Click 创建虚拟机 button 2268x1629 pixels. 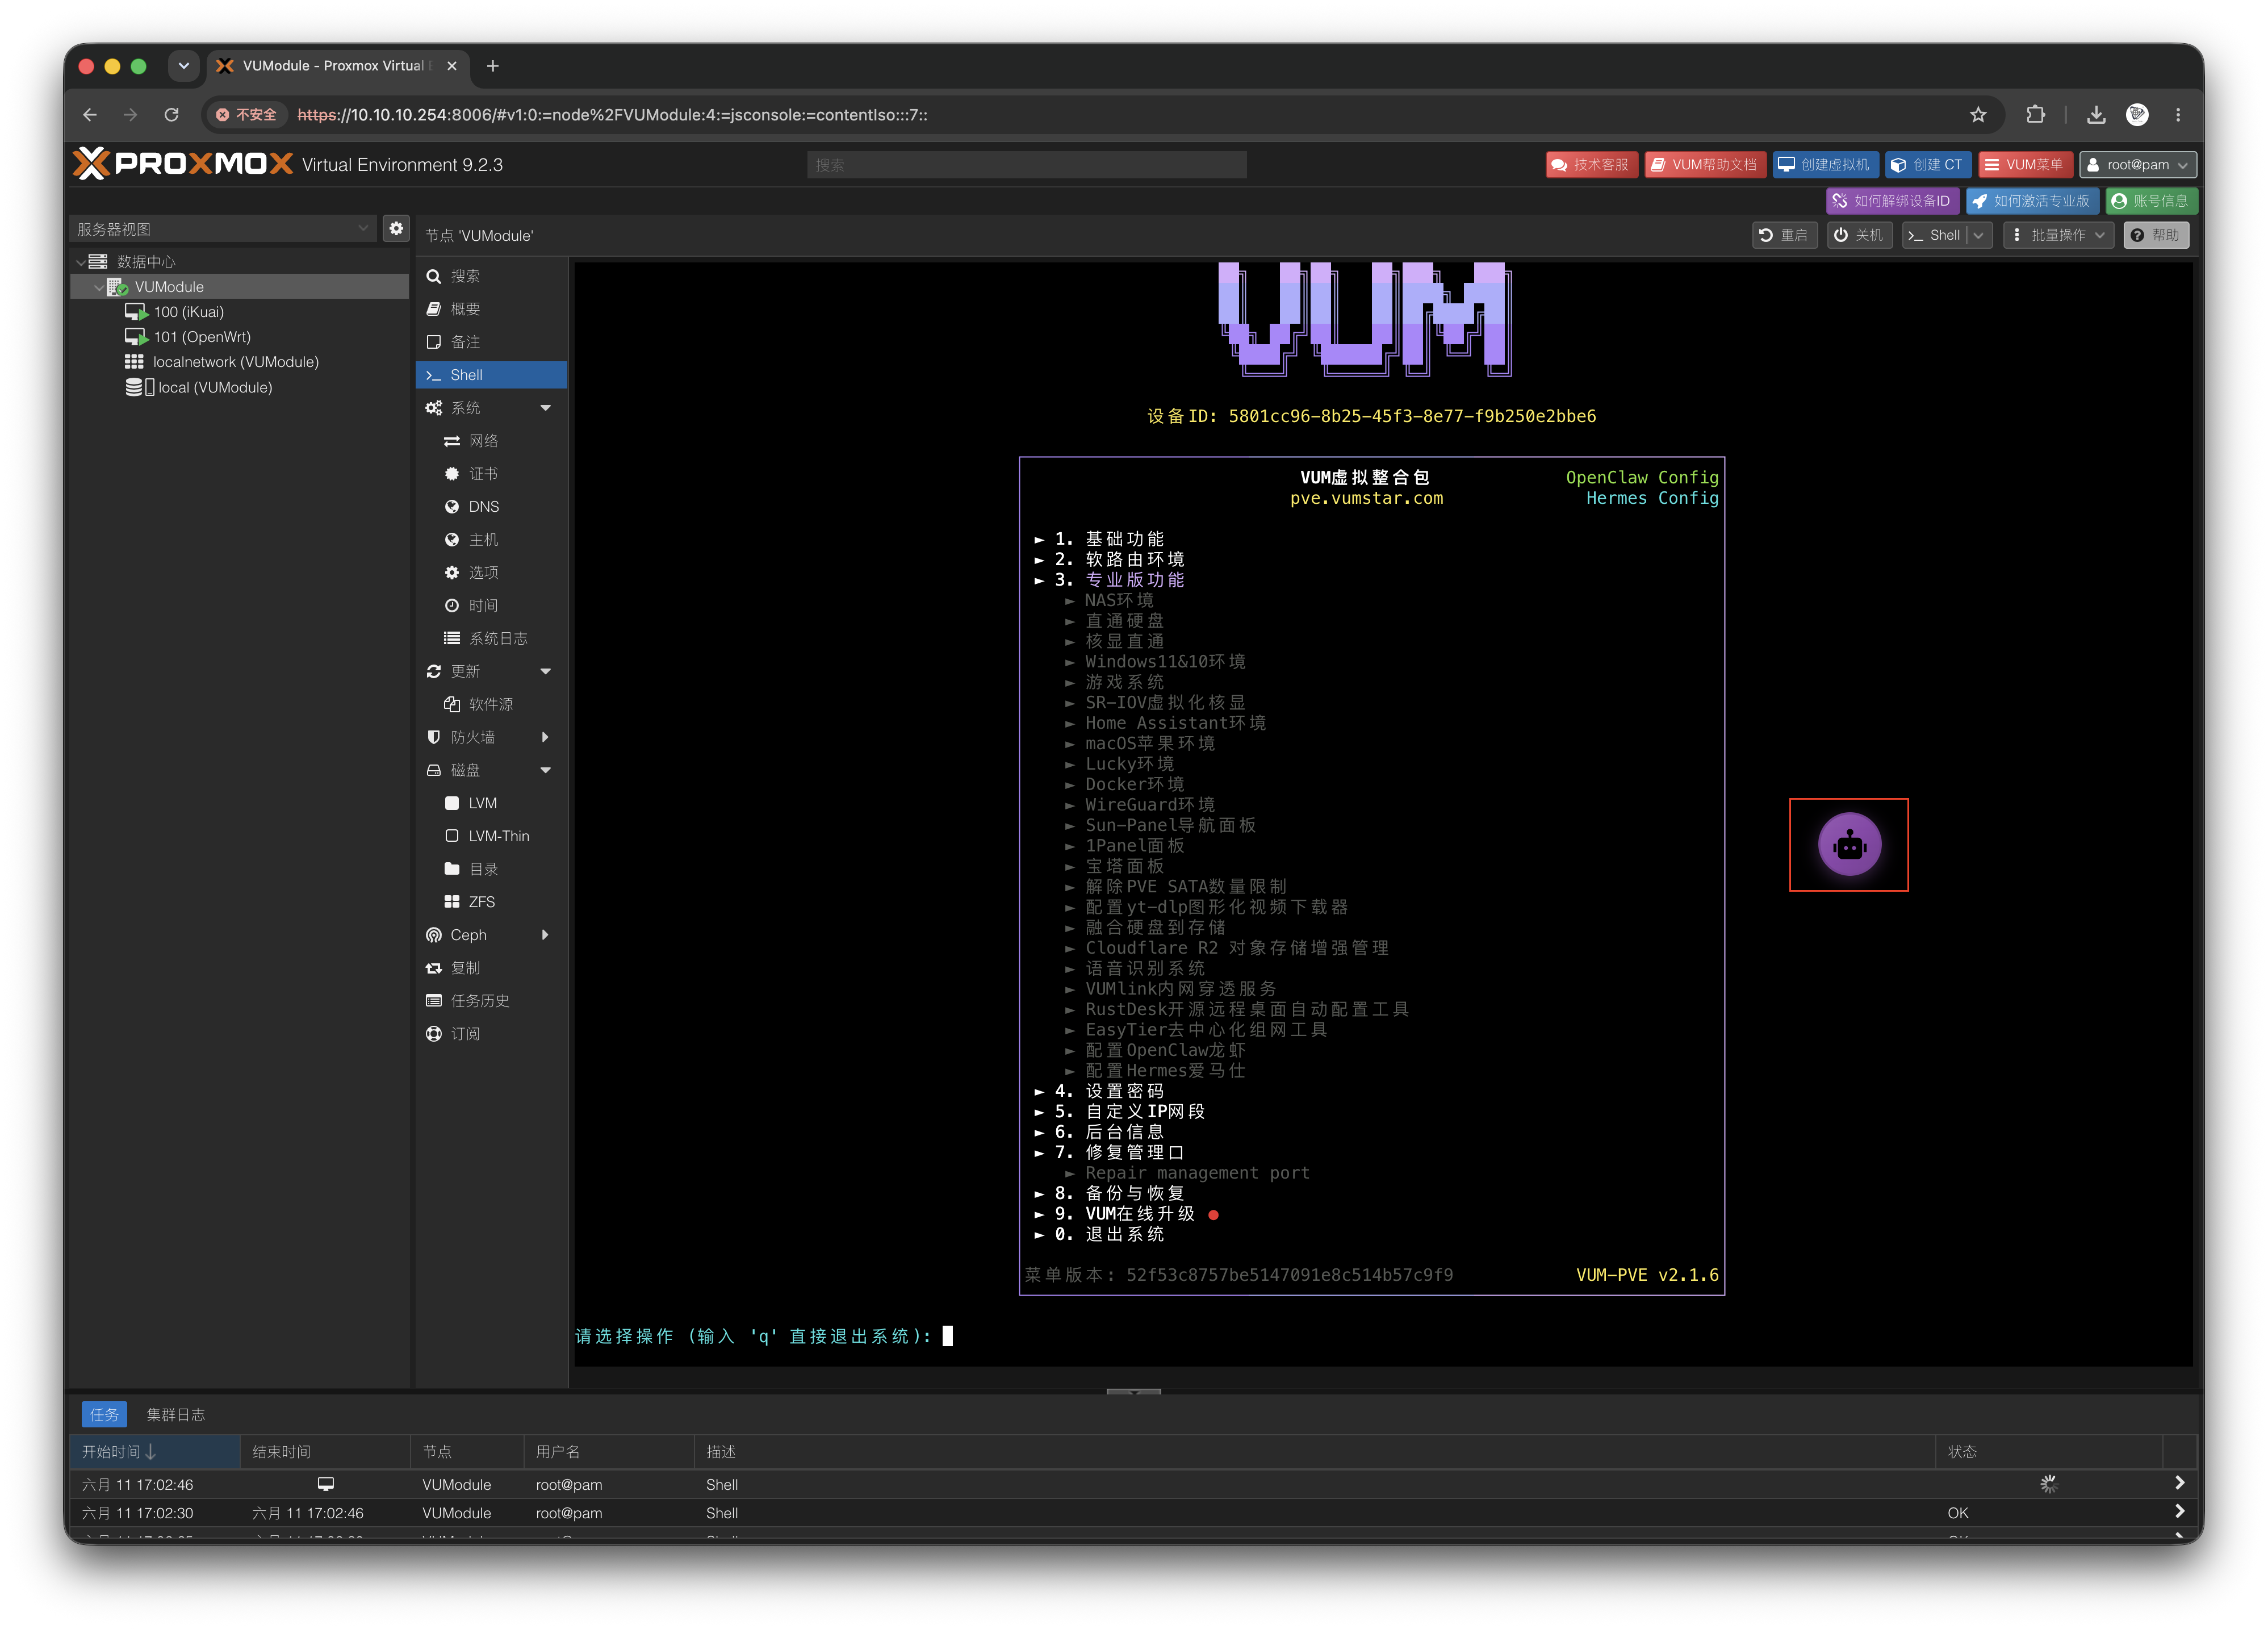point(1826,165)
